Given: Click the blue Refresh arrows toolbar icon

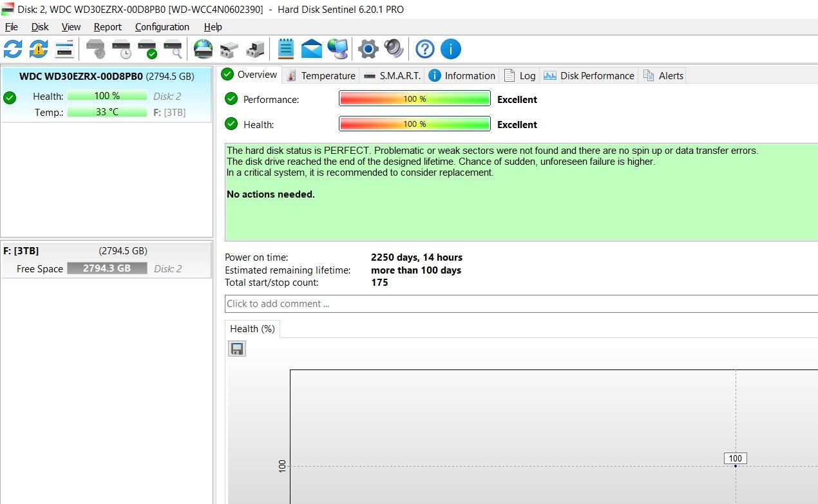Looking at the screenshot, I should click(x=13, y=49).
